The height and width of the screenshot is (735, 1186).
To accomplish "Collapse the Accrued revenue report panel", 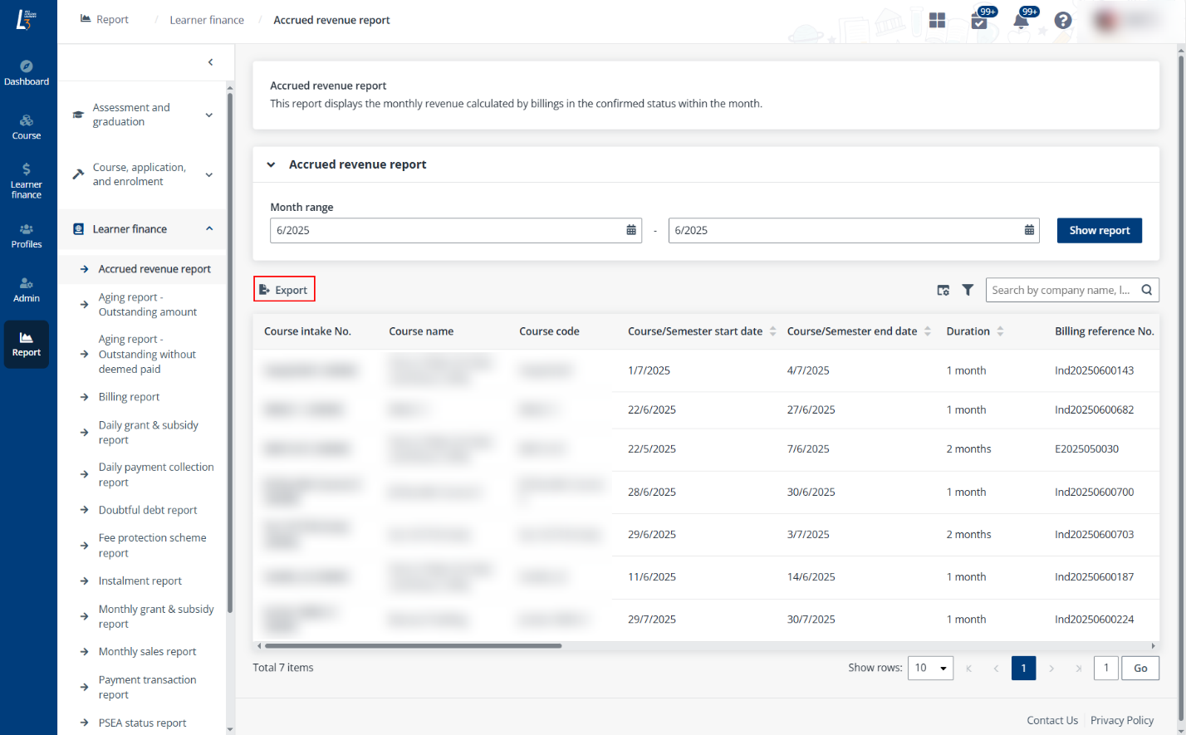I will pos(271,164).
